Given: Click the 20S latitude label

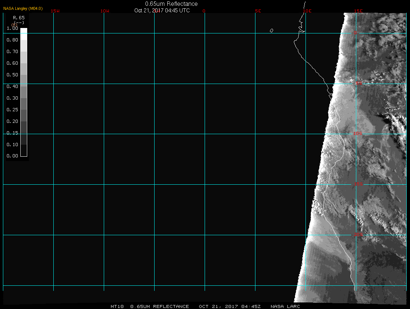Looking at the screenshot, I should pyautogui.click(x=358, y=235).
